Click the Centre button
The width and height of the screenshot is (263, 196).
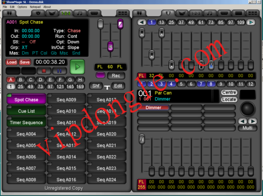coord(229,92)
